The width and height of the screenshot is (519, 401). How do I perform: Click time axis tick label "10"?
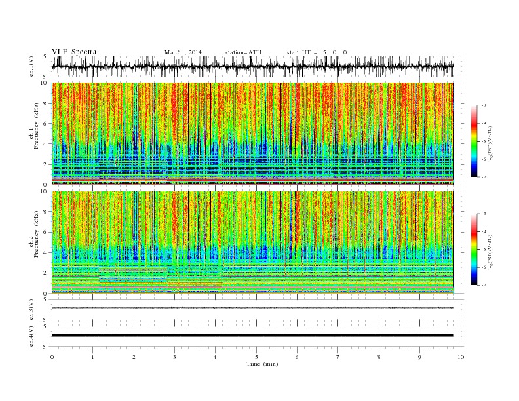click(461, 357)
